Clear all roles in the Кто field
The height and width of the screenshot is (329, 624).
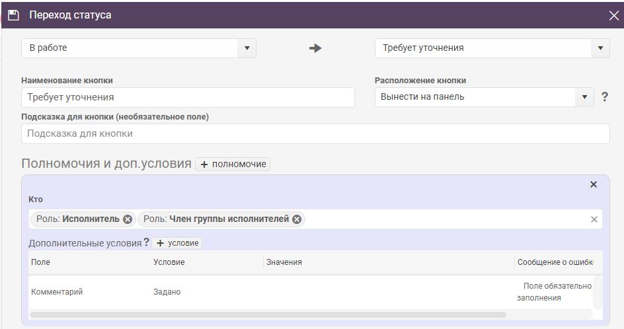coord(594,219)
